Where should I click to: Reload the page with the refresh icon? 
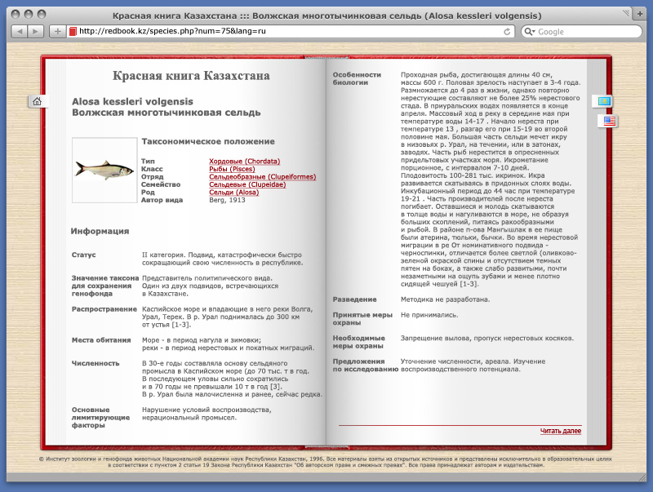(x=507, y=32)
